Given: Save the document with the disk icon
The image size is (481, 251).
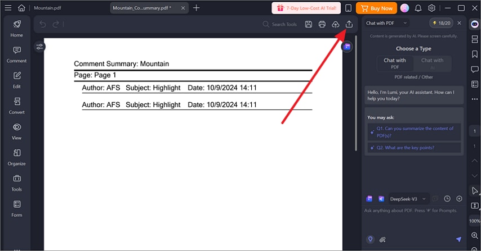Looking at the screenshot, I should [308, 24].
